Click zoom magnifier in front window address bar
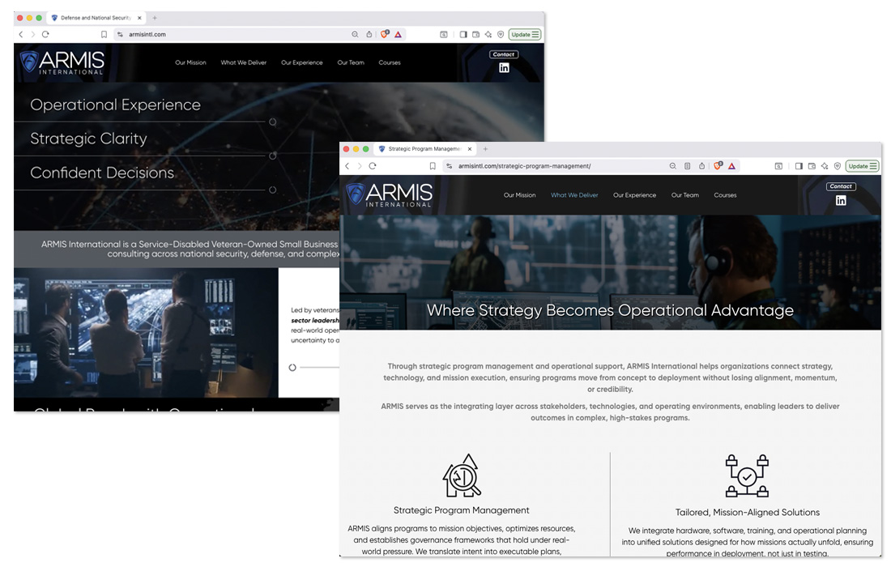 (x=673, y=166)
